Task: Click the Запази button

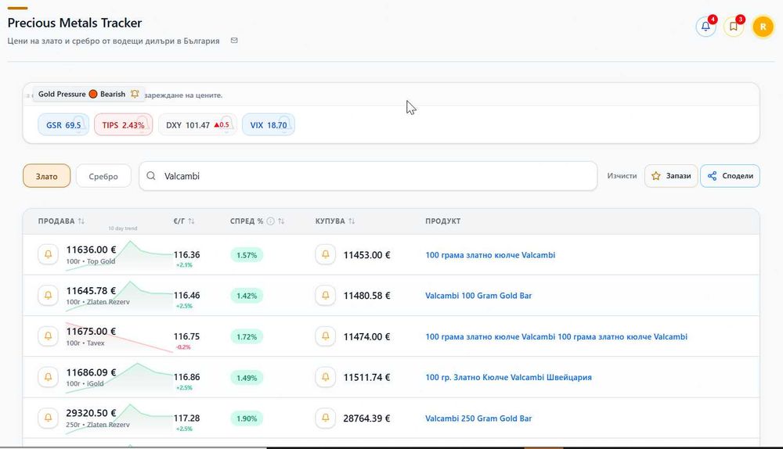Action: (x=671, y=175)
